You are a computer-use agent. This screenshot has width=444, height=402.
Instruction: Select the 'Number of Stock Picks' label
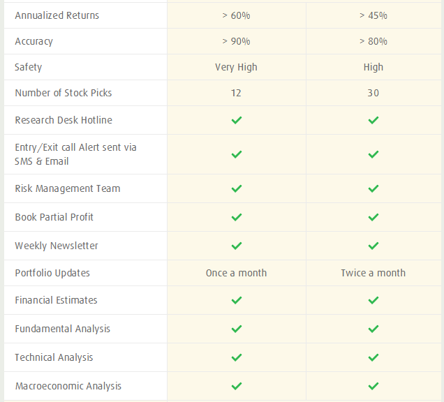click(64, 93)
